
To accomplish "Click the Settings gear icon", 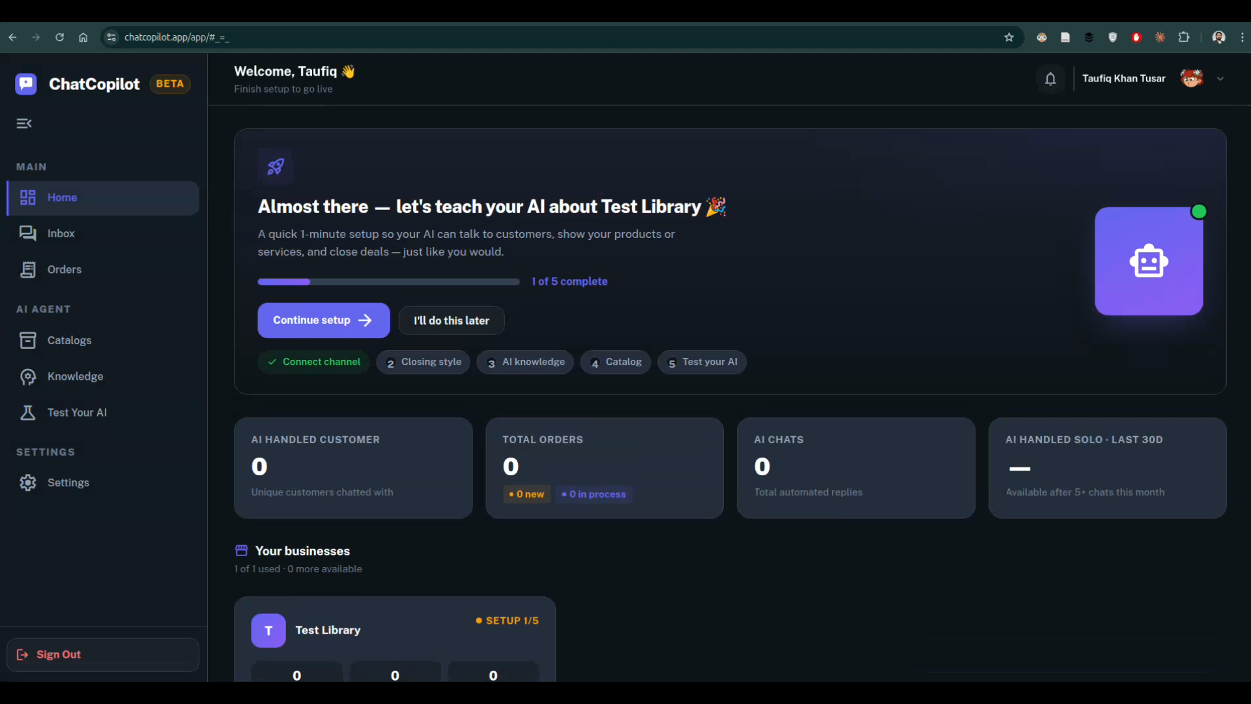I will (x=27, y=482).
